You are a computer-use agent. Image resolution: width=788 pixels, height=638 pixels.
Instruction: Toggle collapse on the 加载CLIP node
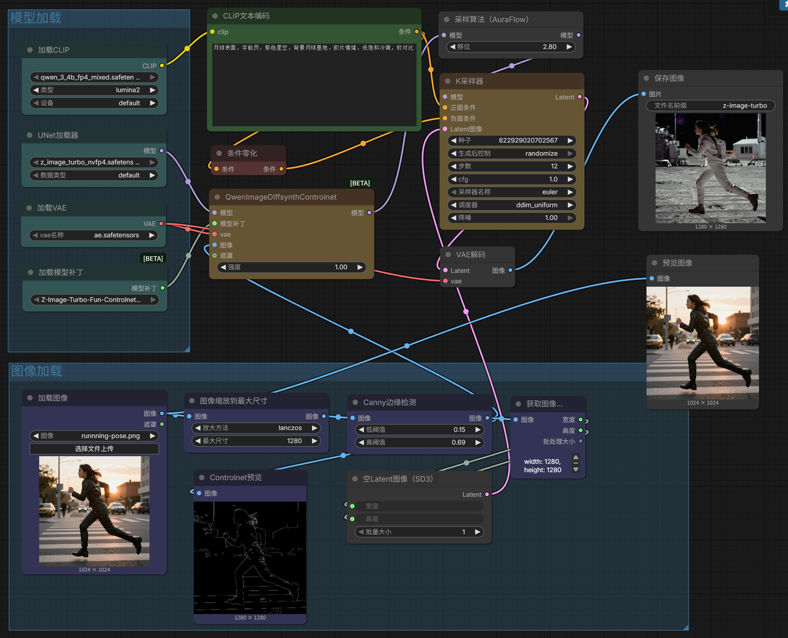(31, 50)
